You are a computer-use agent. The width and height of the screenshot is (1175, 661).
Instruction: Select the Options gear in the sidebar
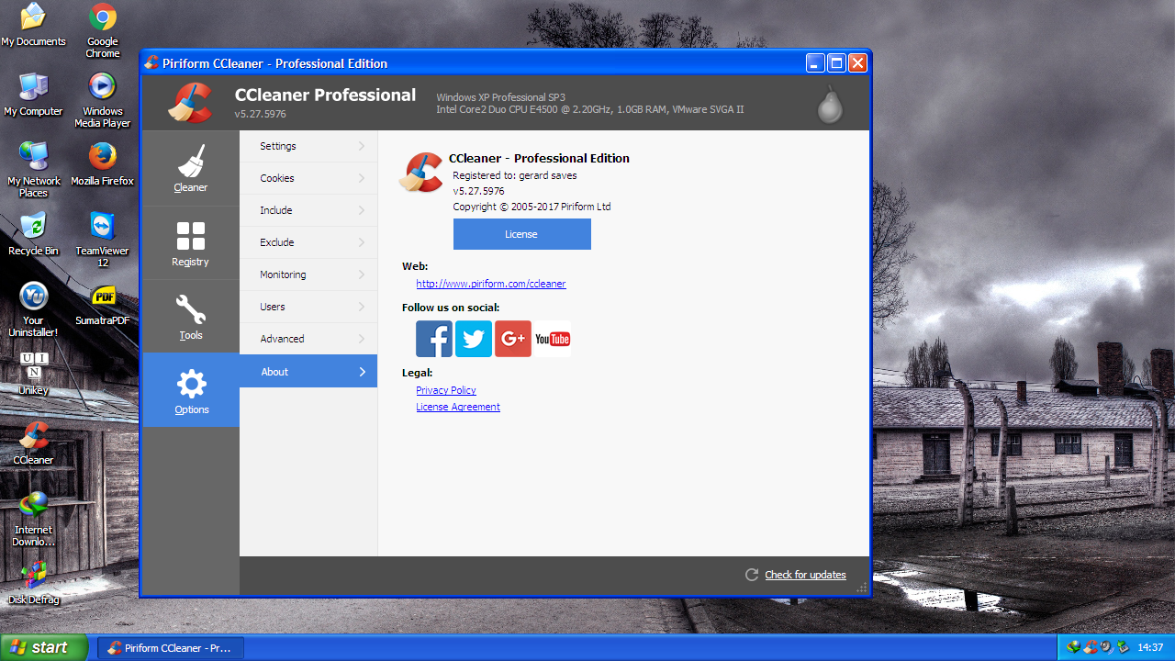point(191,390)
